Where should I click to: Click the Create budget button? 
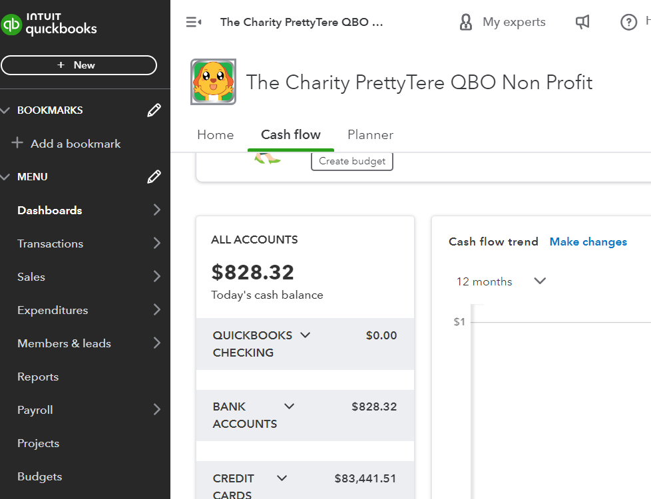pyautogui.click(x=352, y=161)
